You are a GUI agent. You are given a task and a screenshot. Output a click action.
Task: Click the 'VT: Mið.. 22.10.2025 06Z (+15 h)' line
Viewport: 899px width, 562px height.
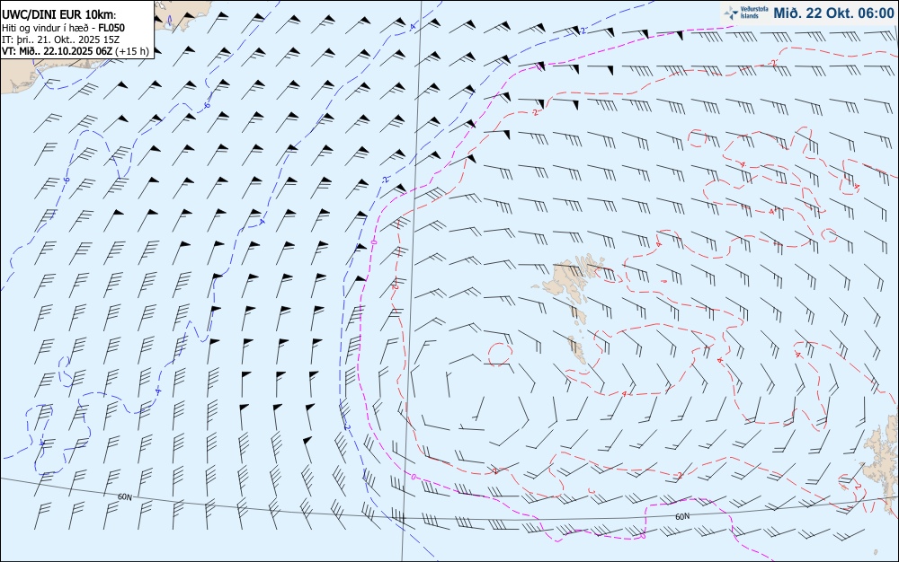click(76, 51)
